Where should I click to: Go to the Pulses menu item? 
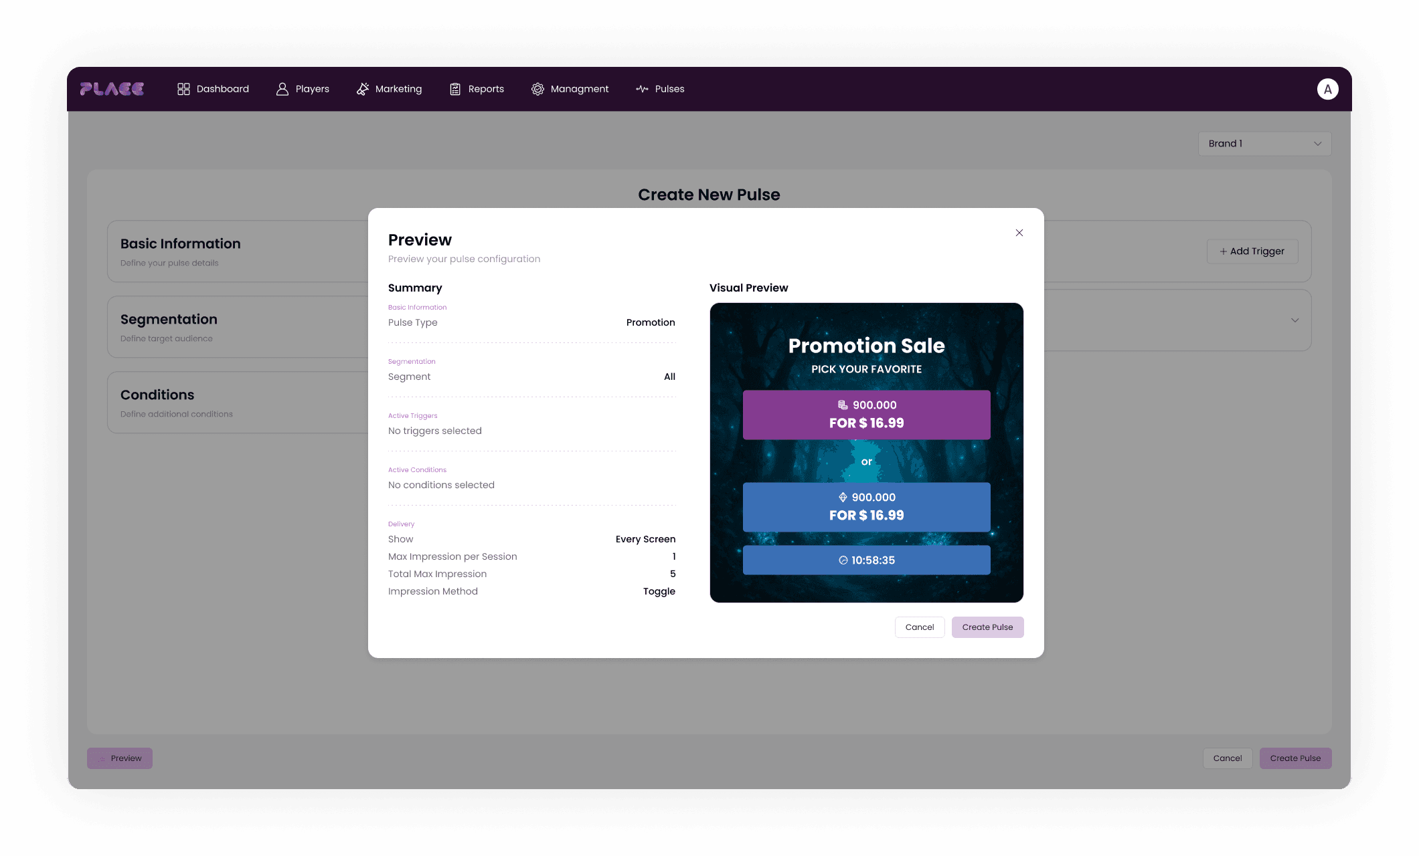669,89
